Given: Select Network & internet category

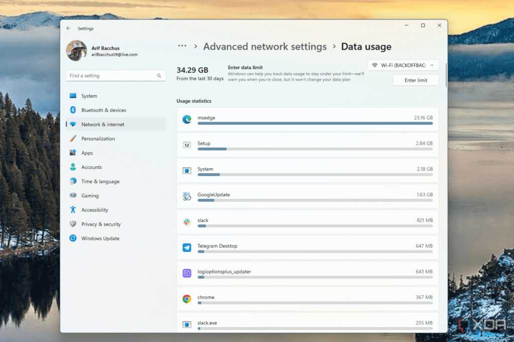Looking at the screenshot, I should tap(116, 124).
